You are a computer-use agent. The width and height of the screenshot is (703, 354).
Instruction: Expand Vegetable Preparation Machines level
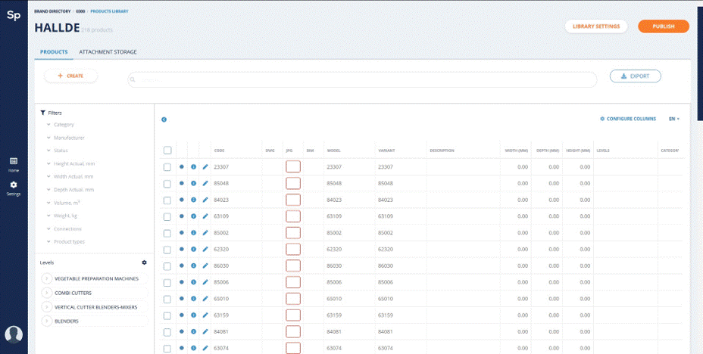coord(47,278)
